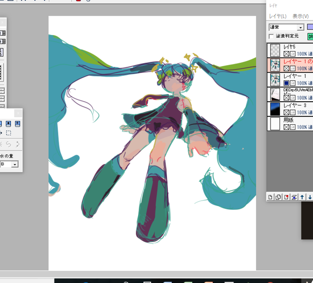Click the greyed S-curve line tool icon
Screen dimensions: 313x283
[x=8, y=144]
